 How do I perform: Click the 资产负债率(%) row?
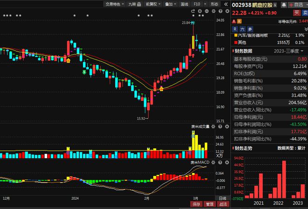point(270,96)
